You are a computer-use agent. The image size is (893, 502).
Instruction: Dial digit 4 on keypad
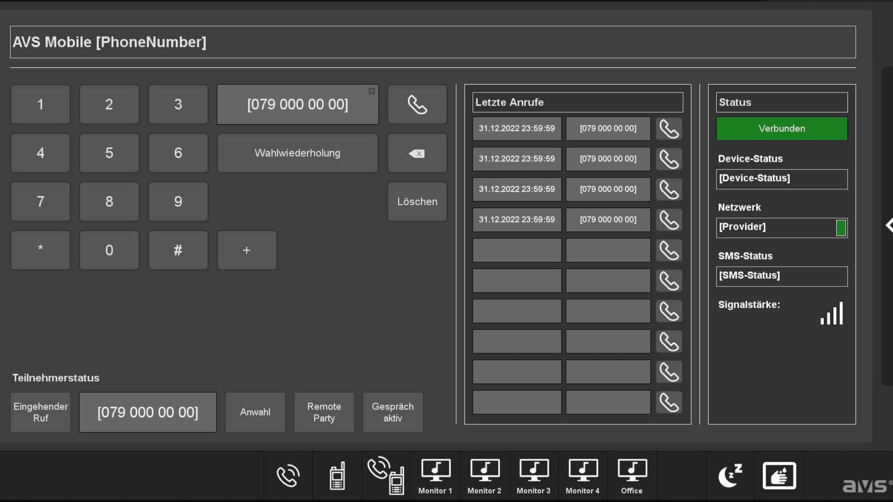click(40, 153)
